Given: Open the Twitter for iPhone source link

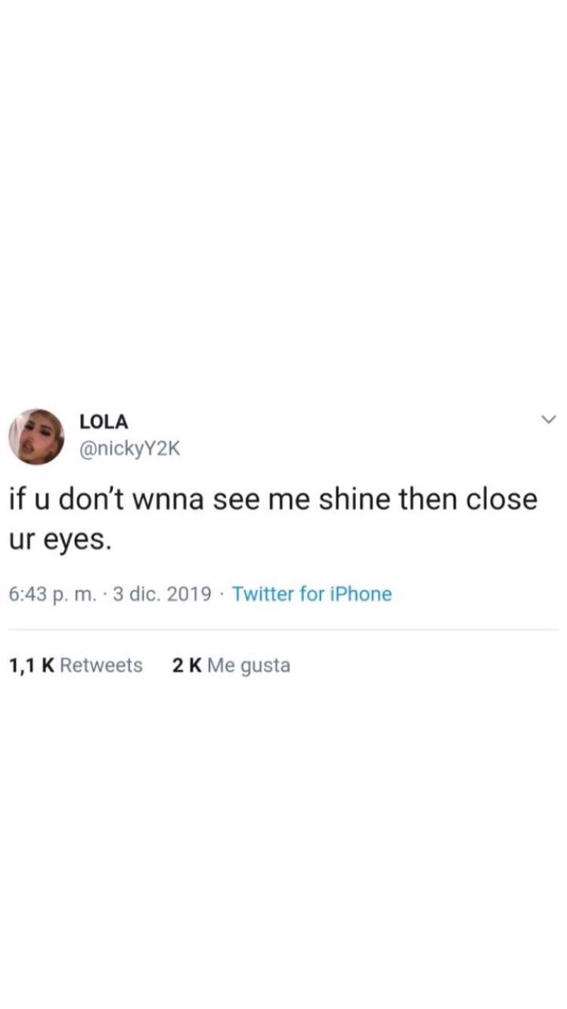Looking at the screenshot, I should [311, 594].
